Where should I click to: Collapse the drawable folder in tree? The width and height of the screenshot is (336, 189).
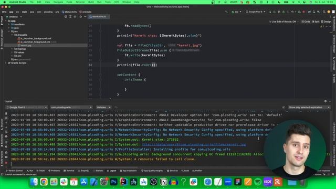click(12, 35)
